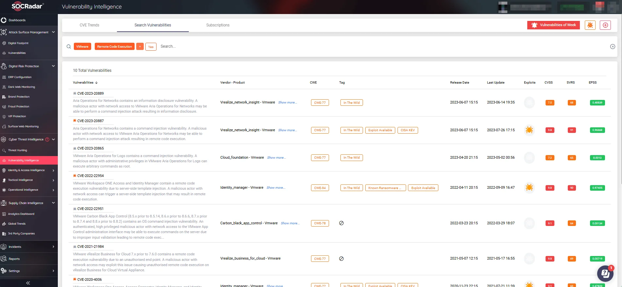Click the exploit bug icon for CVE-2022-22954
This screenshot has width=622, height=287.
pyautogui.click(x=529, y=187)
